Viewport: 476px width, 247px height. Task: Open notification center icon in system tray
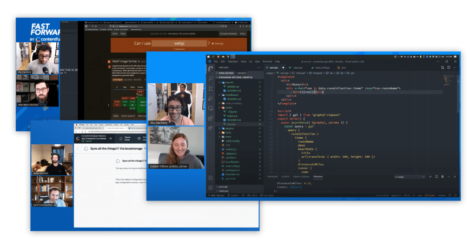(455, 57)
